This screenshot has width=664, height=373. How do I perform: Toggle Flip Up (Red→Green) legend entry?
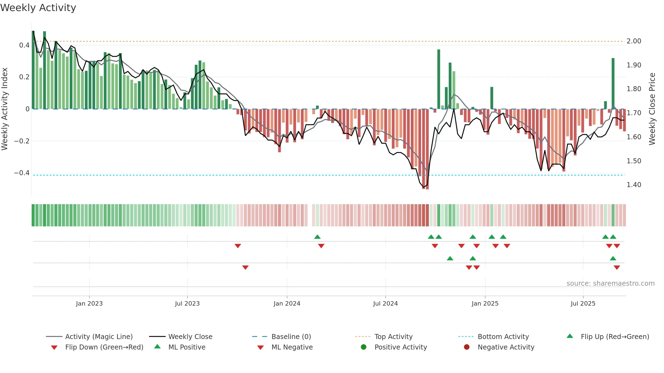(608, 337)
